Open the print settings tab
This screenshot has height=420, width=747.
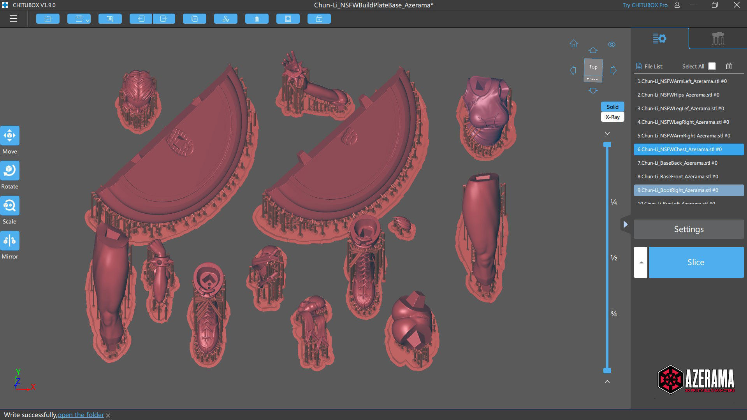659,39
